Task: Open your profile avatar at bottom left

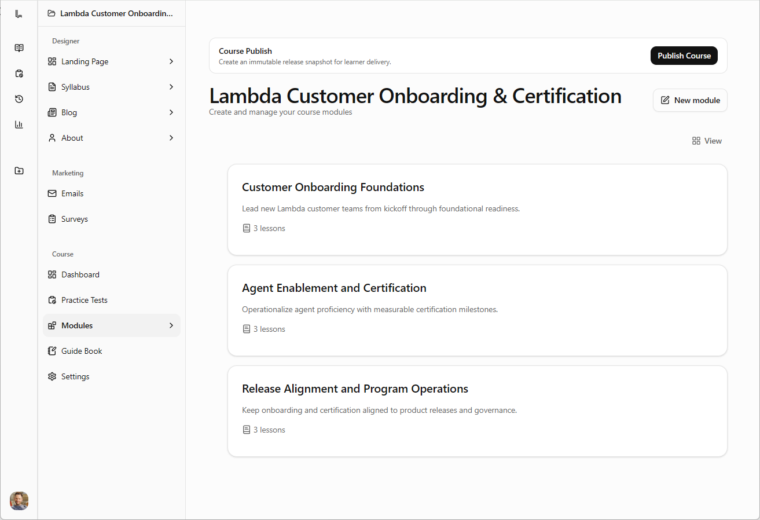Action: click(x=19, y=500)
